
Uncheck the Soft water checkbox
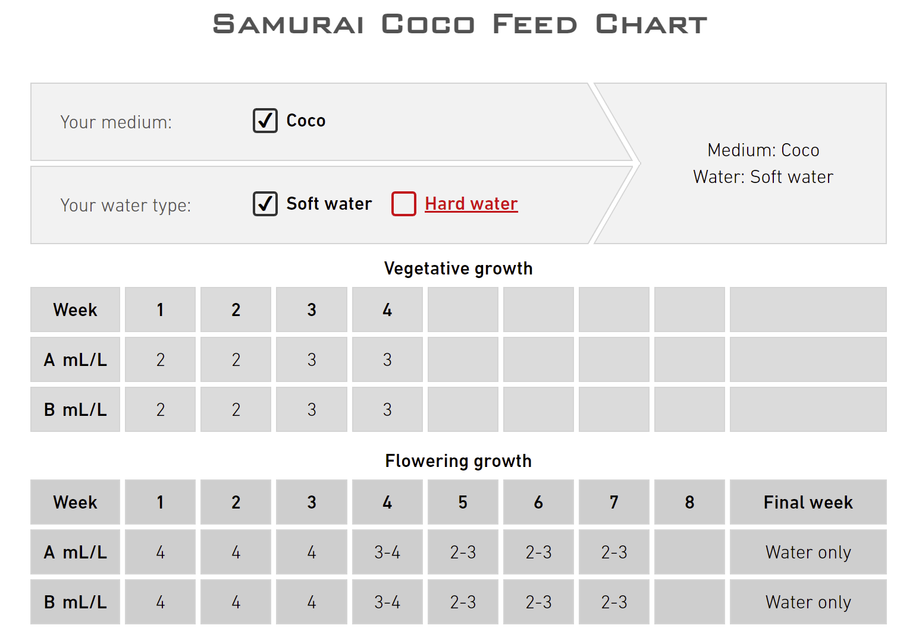[265, 204]
